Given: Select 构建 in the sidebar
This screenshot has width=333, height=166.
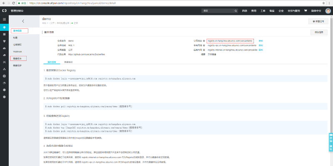Looking at the screenshot, I should pos(15,38).
